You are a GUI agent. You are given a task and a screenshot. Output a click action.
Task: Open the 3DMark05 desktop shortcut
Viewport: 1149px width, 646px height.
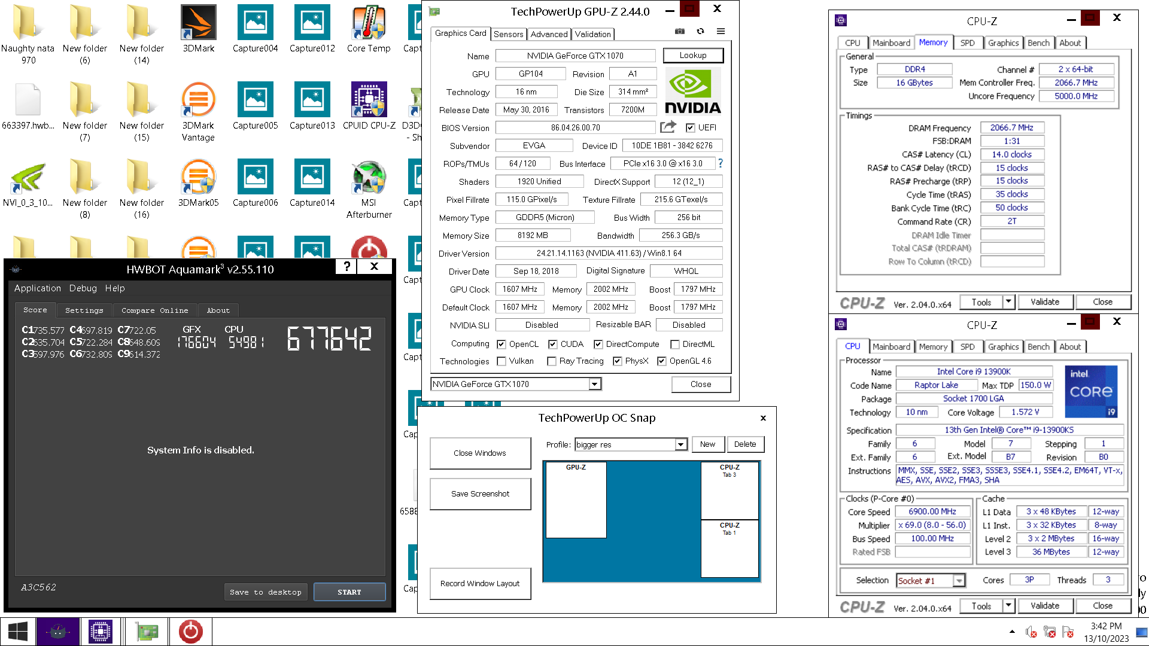(198, 183)
